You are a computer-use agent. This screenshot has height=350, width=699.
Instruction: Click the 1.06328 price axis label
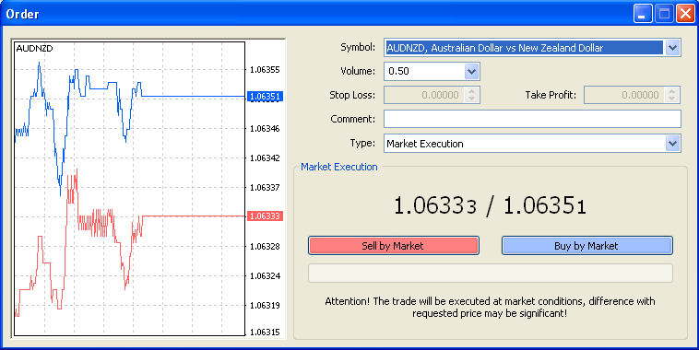click(265, 247)
